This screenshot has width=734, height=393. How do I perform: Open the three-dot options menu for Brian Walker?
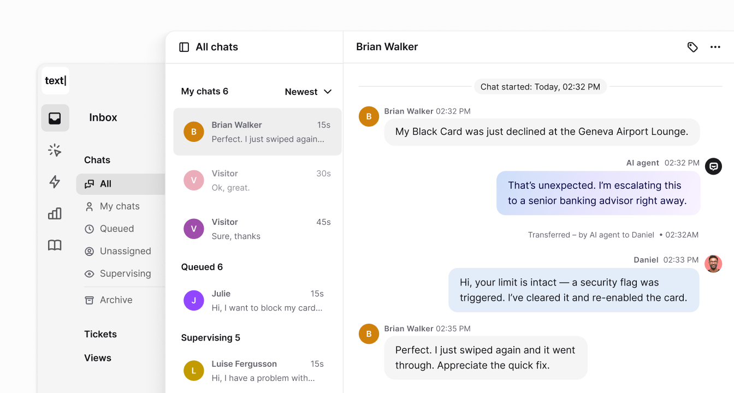(x=715, y=47)
